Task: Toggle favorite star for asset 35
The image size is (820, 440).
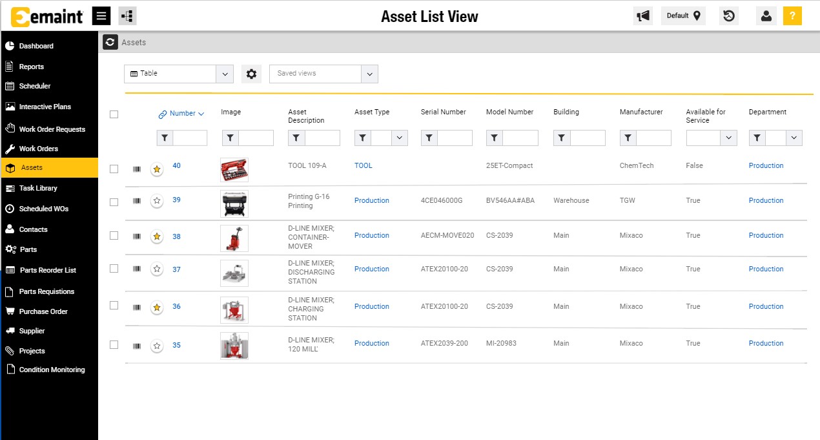Action: coord(156,346)
